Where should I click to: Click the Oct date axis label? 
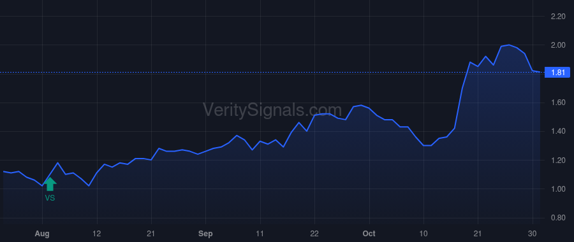tap(369, 234)
